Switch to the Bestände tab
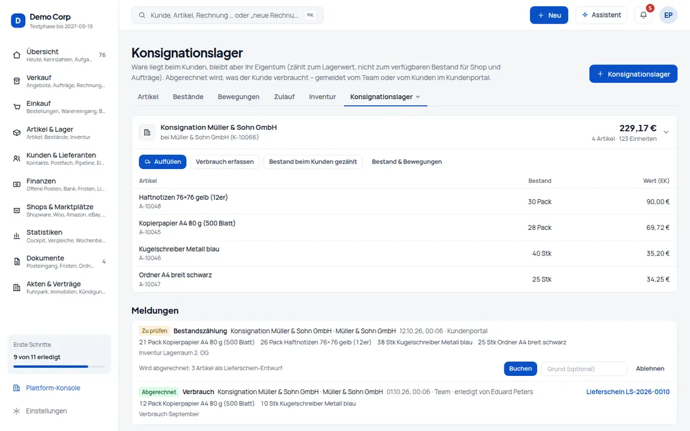This screenshot has width=690, height=431. (x=188, y=96)
